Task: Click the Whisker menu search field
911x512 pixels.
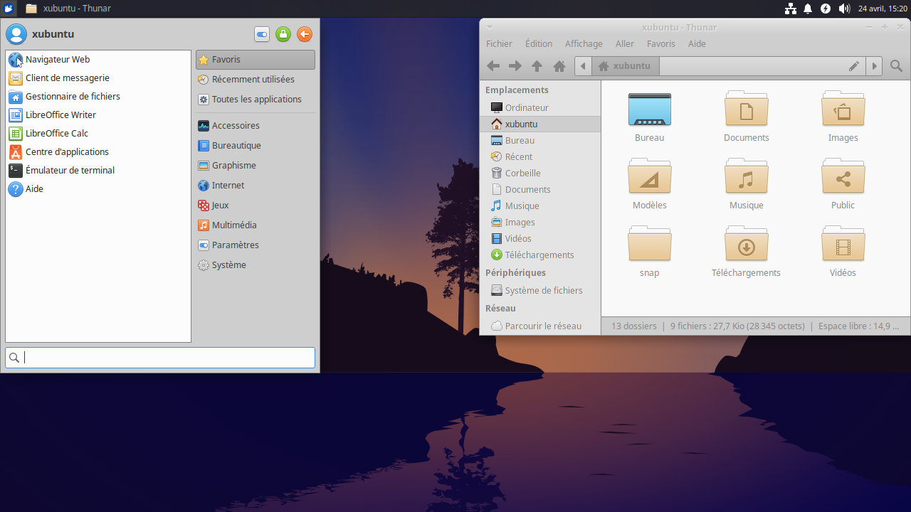Action: 160,358
